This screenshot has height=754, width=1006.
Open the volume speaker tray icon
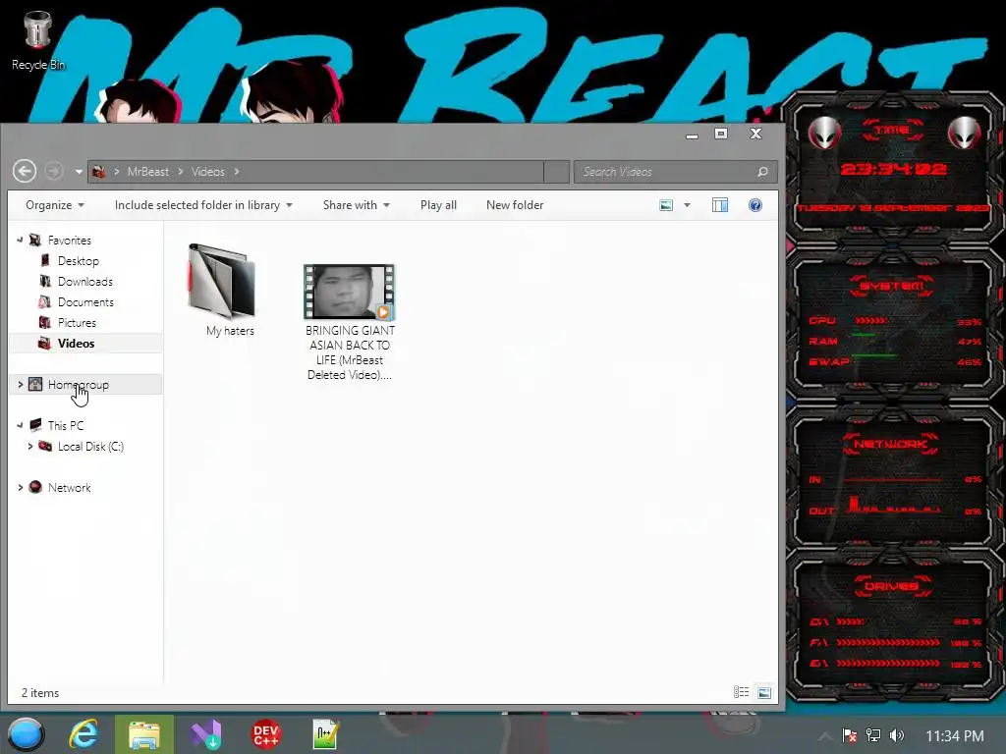point(897,735)
